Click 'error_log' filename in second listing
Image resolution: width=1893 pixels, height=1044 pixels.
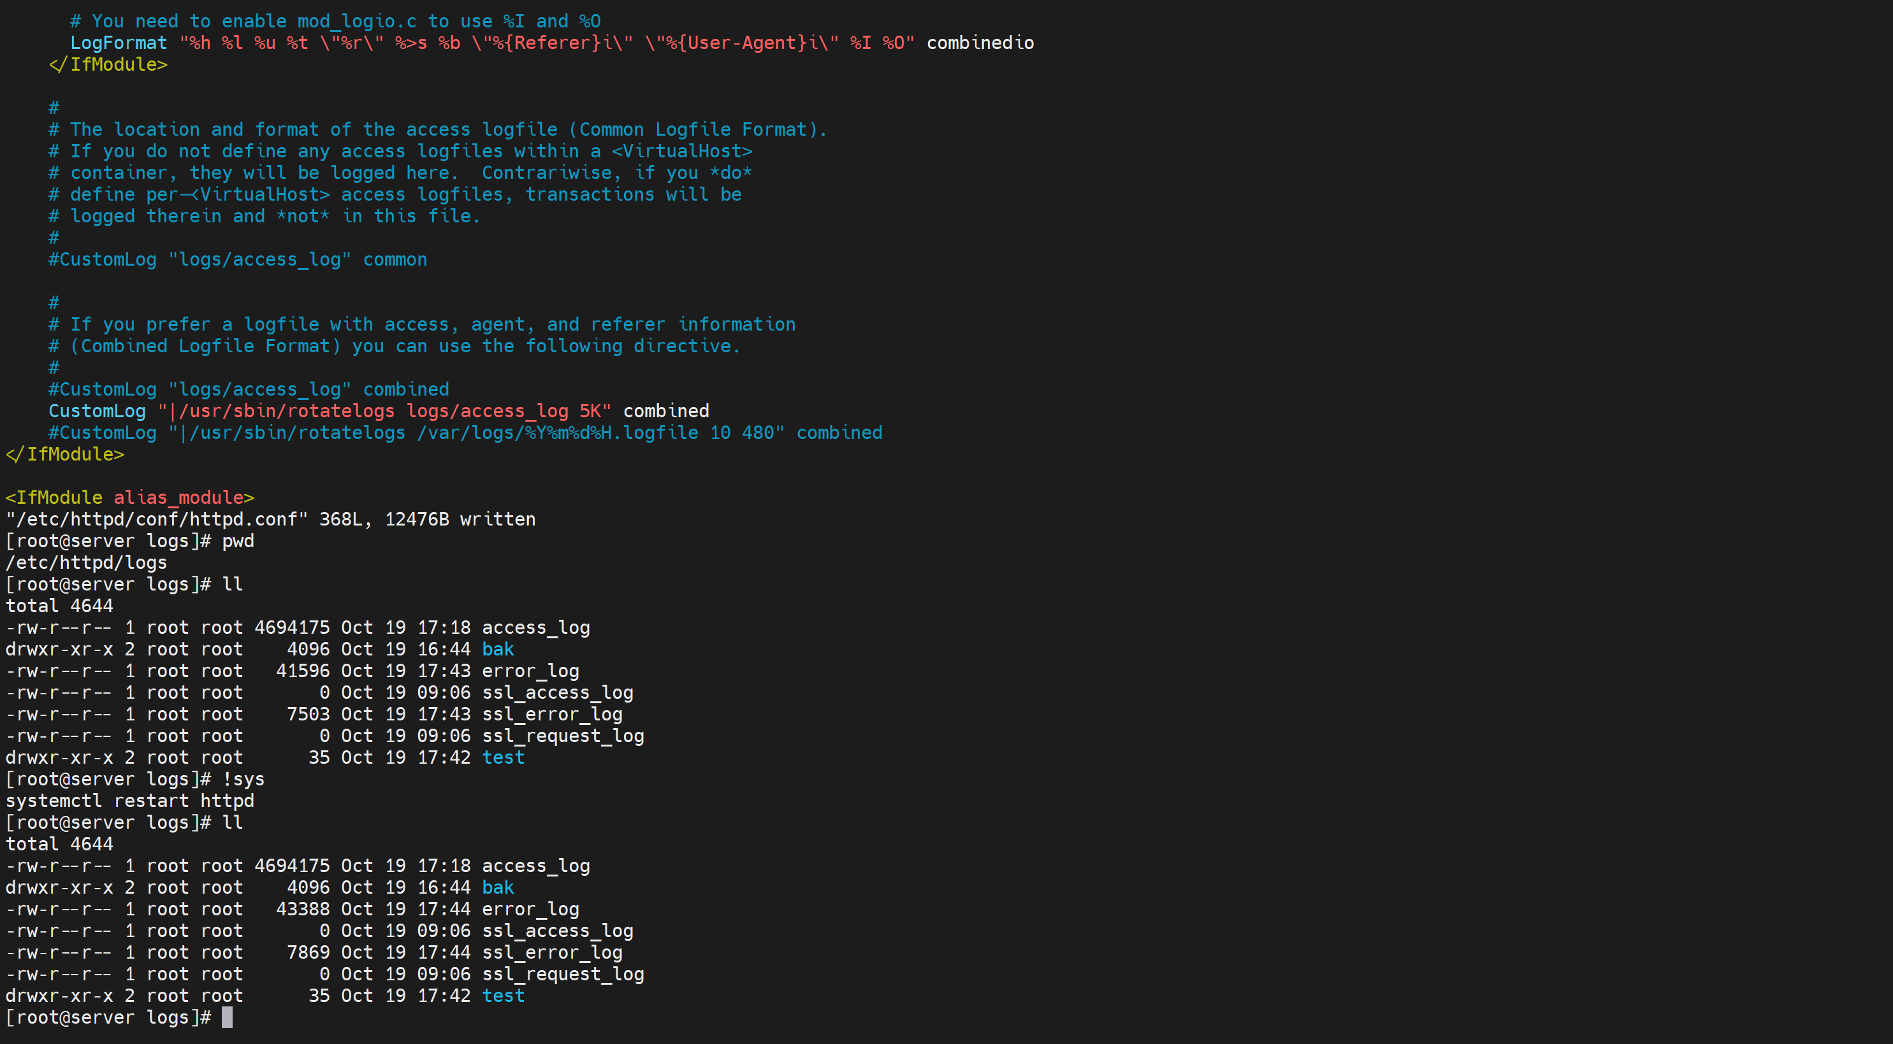click(x=530, y=909)
